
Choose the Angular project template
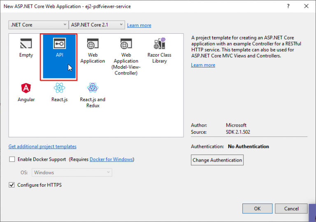[x=26, y=88]
